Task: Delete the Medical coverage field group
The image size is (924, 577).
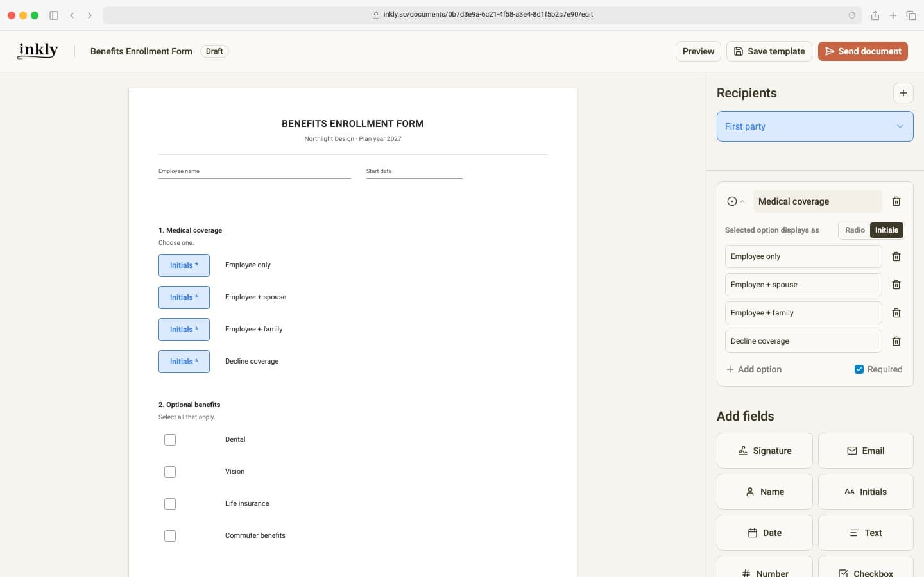Action: click(896, 201)
